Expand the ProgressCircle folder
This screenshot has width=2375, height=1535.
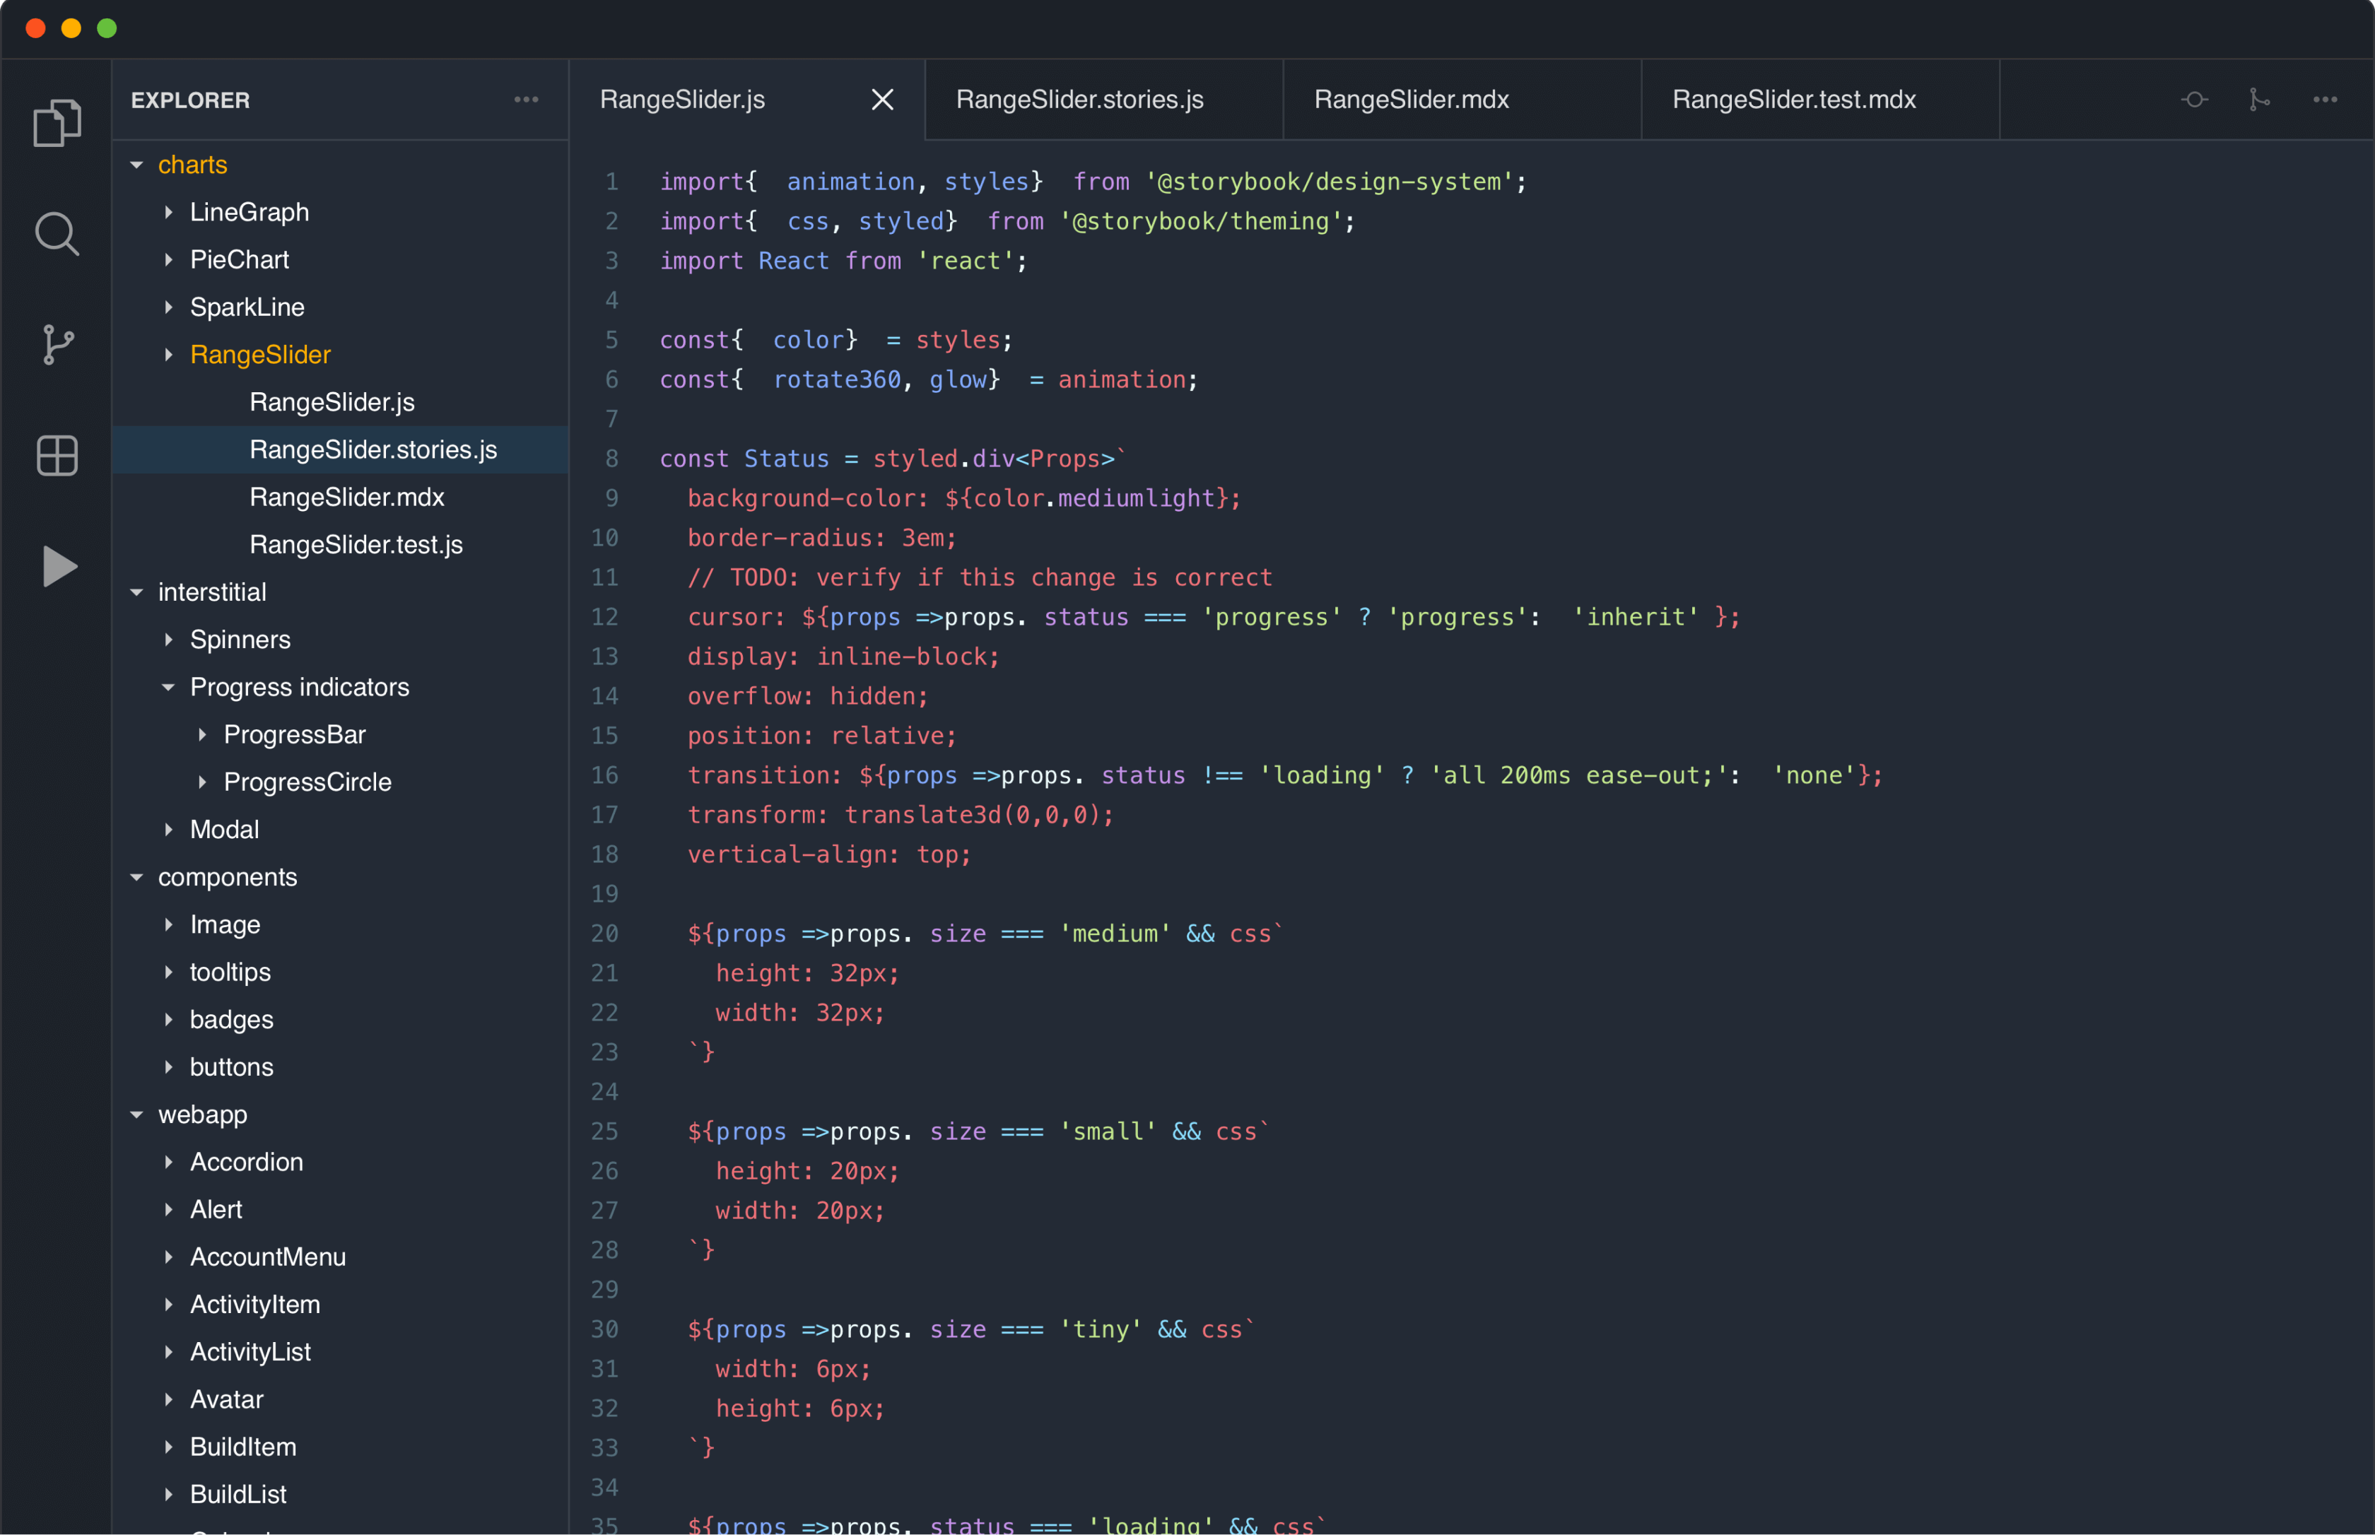pyautogui.click(x=202, y=782)
